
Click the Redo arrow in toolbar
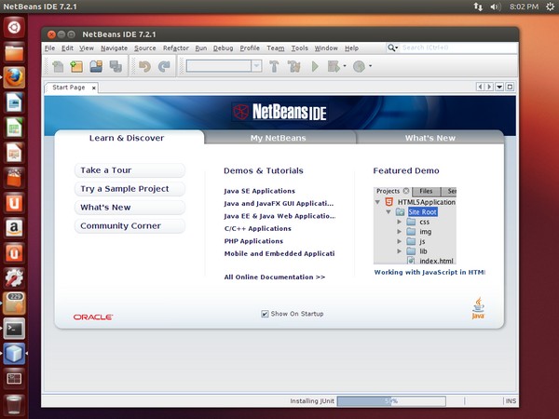coord(164,66)
